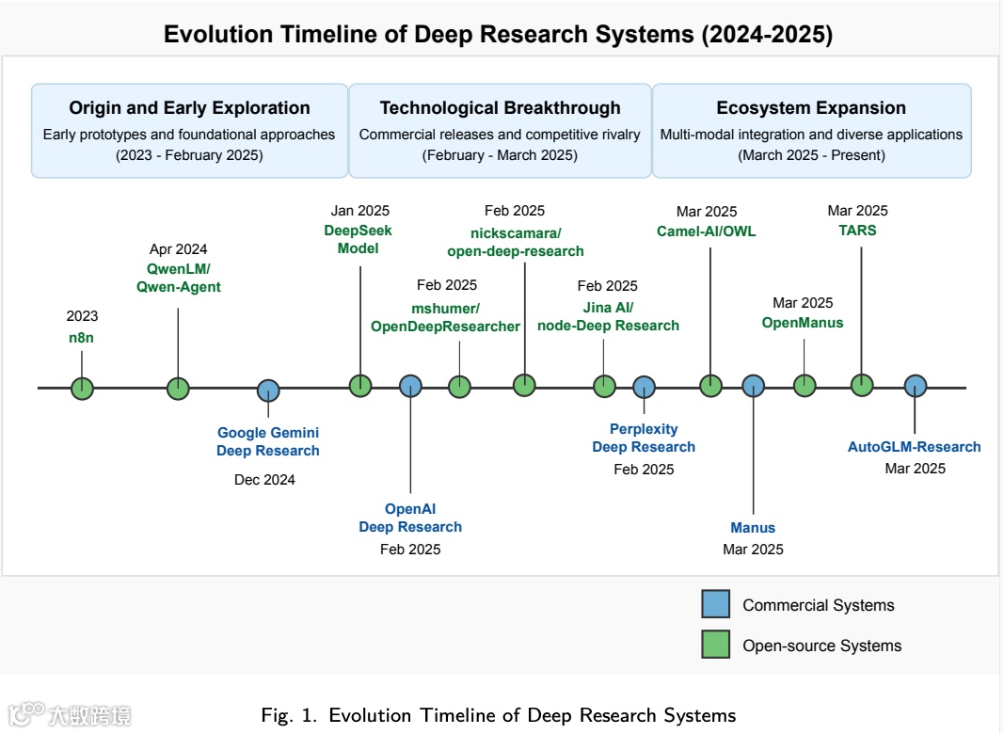The width and height of the screenshot is (1004, 734).
Task: Click the green Open-source Systems legend swatch
Action: pos(715,645)
